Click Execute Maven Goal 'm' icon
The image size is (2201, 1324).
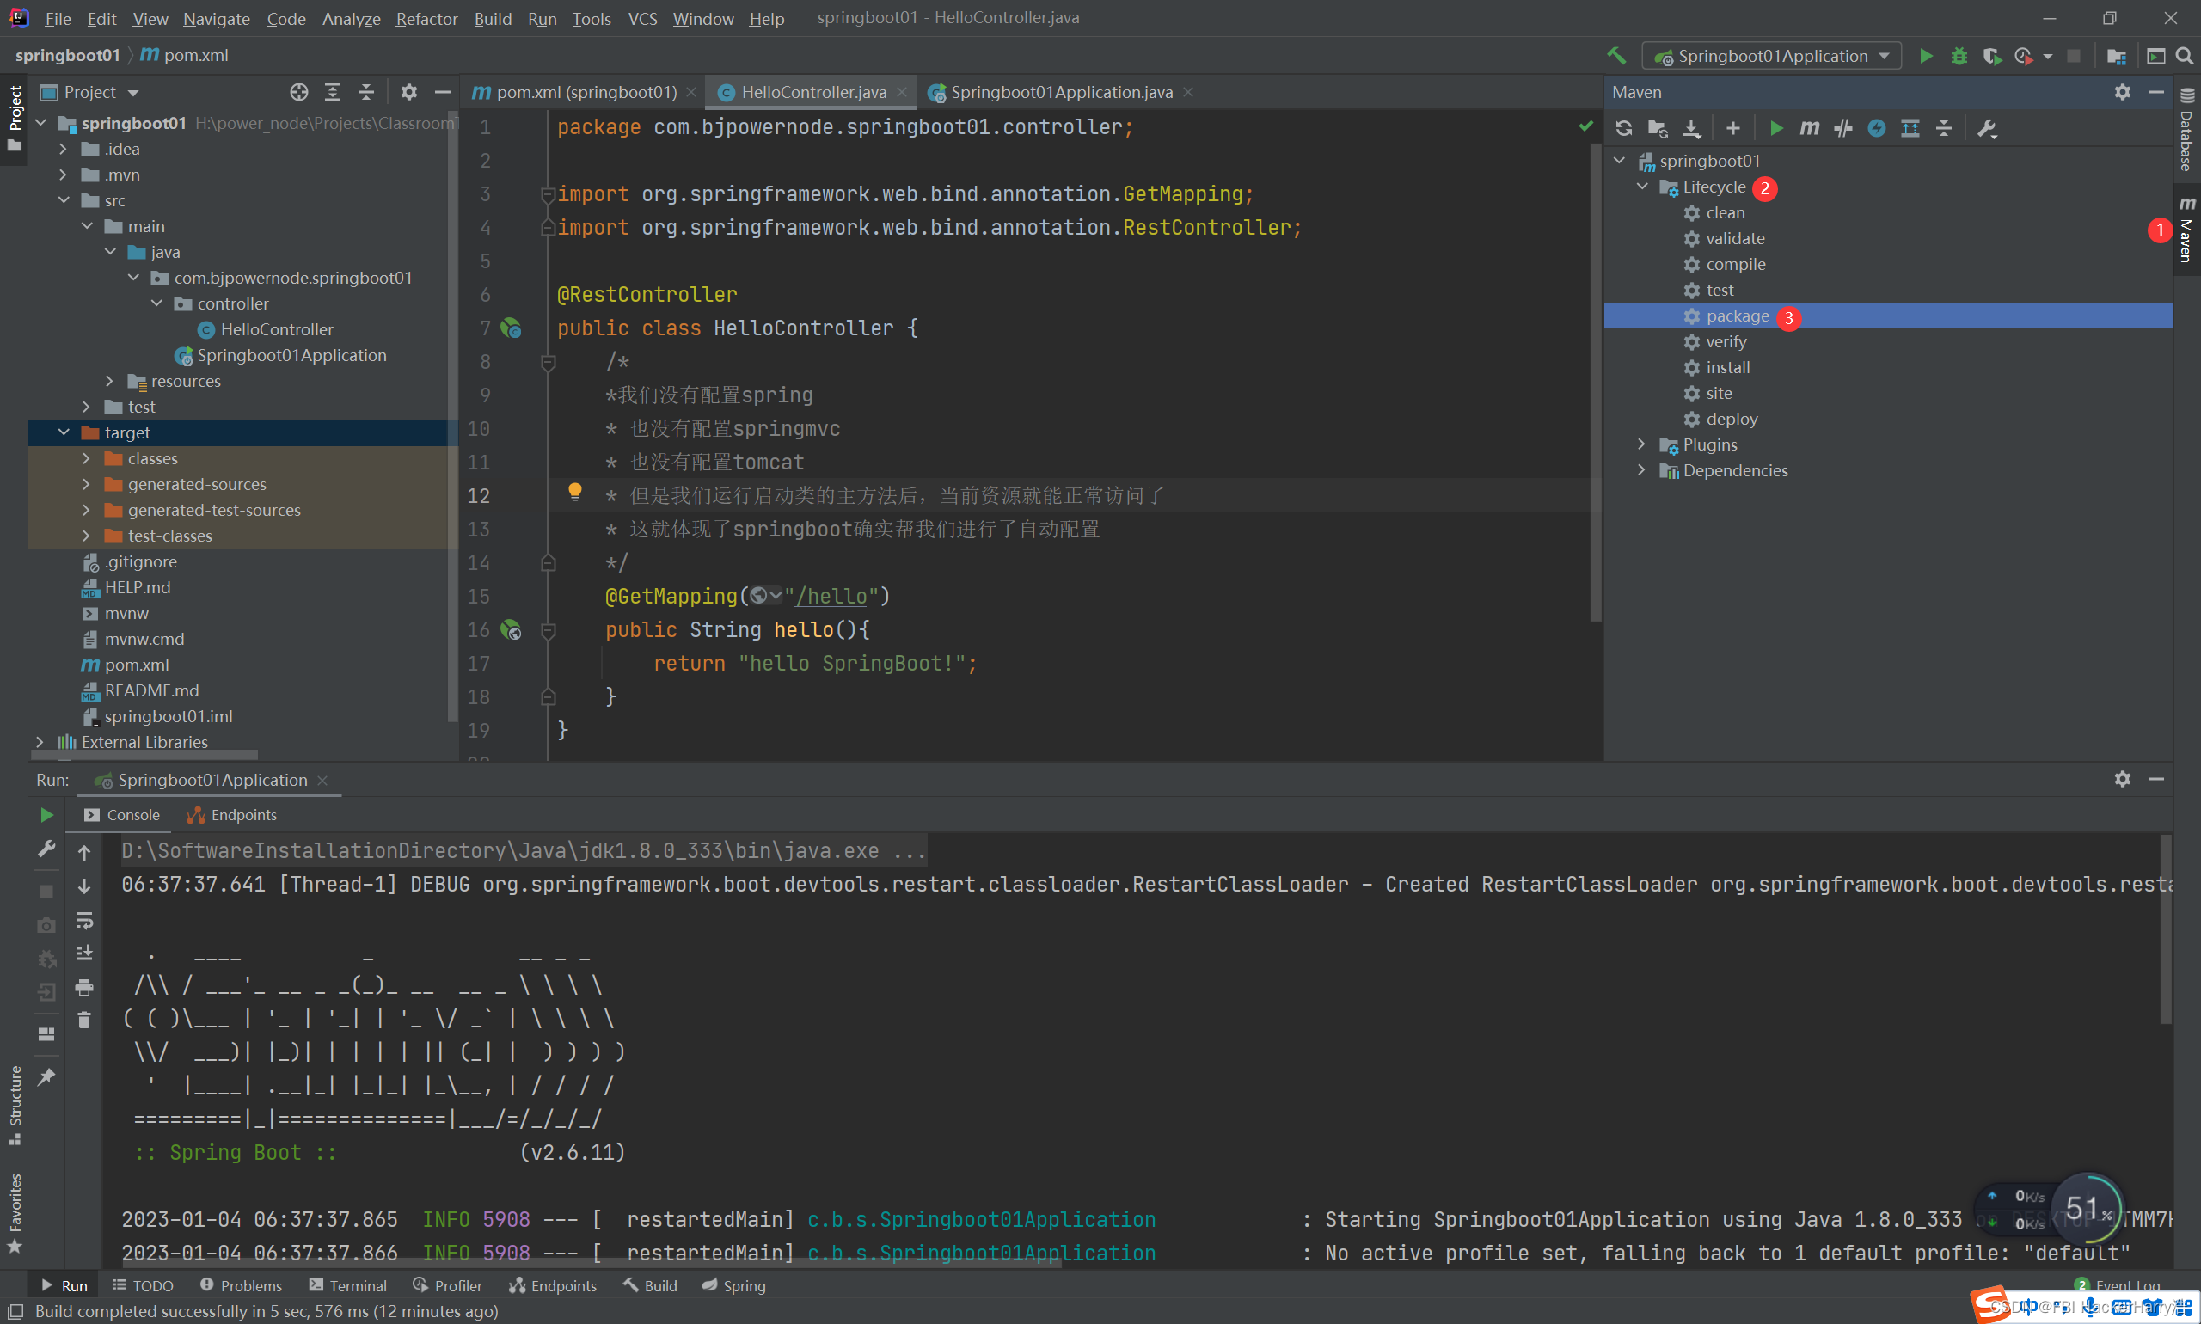point(1809,128)
